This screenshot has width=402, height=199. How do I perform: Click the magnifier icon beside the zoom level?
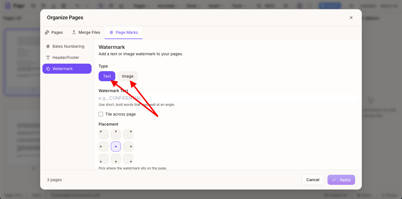[286, 6]
